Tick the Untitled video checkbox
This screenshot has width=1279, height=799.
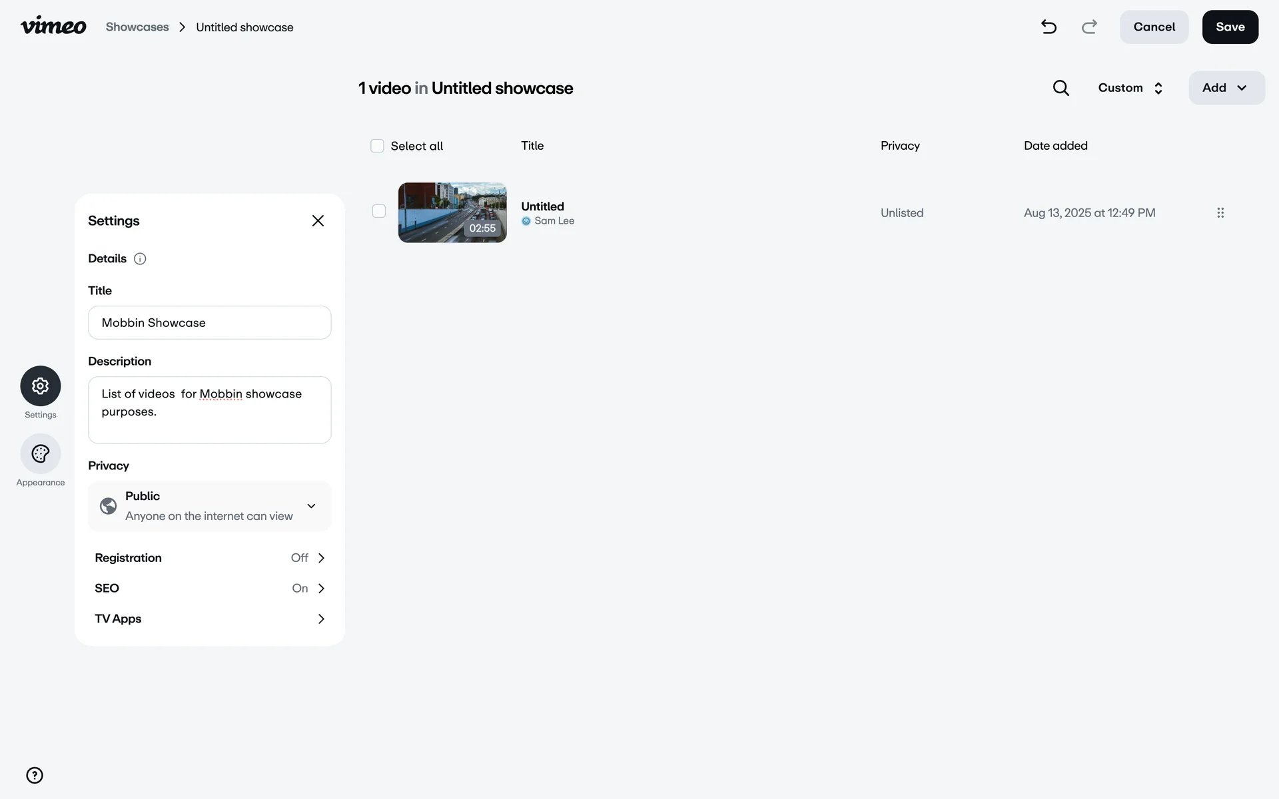[x=379, y=211]
